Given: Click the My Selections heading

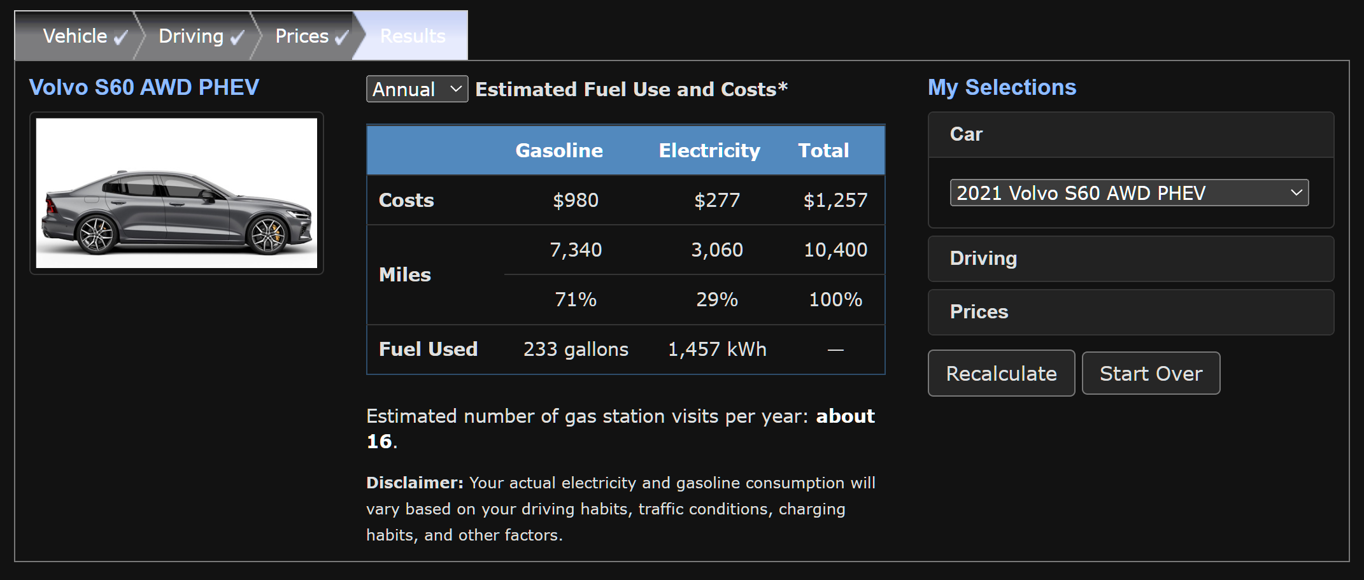Looking at the screenshot, I should pyautogui.click(x=1002, y=87).
